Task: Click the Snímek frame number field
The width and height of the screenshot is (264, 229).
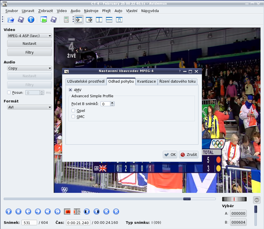Action: click(x=29, y=223)
